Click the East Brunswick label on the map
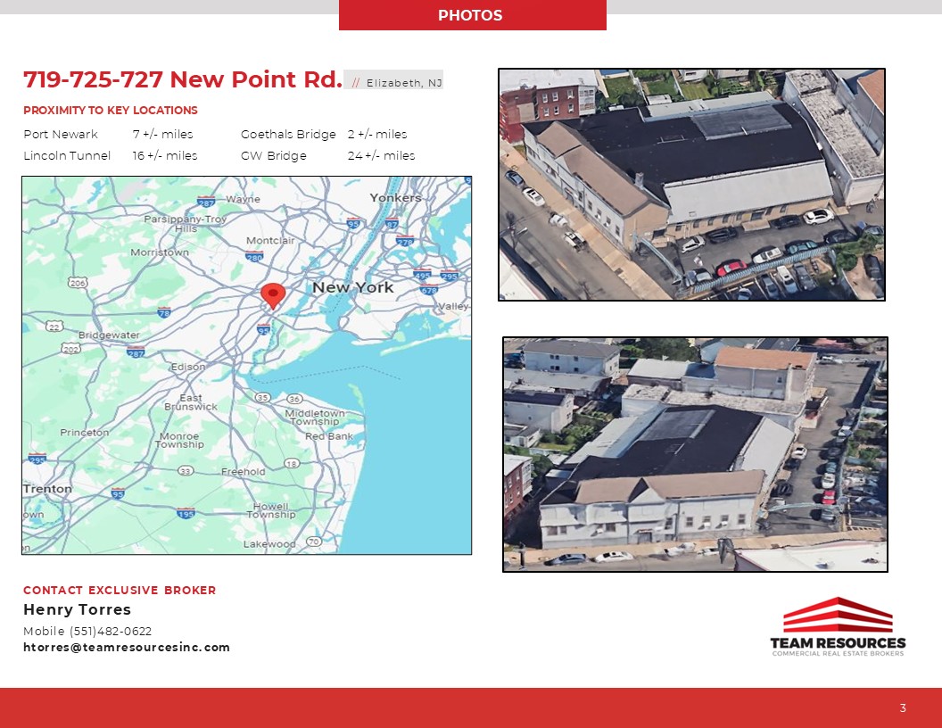This screenshot has height=728, width=942. coord(190,401)
